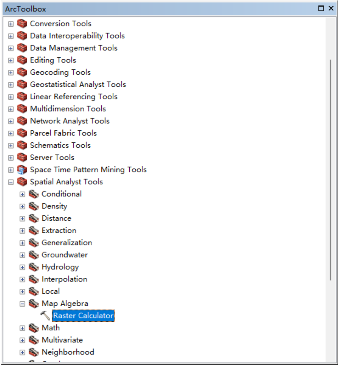Select the Multidimension Tools label
The width and height of the screenshot is (338, 365).
pyautogui.click(x=68, y=109)
